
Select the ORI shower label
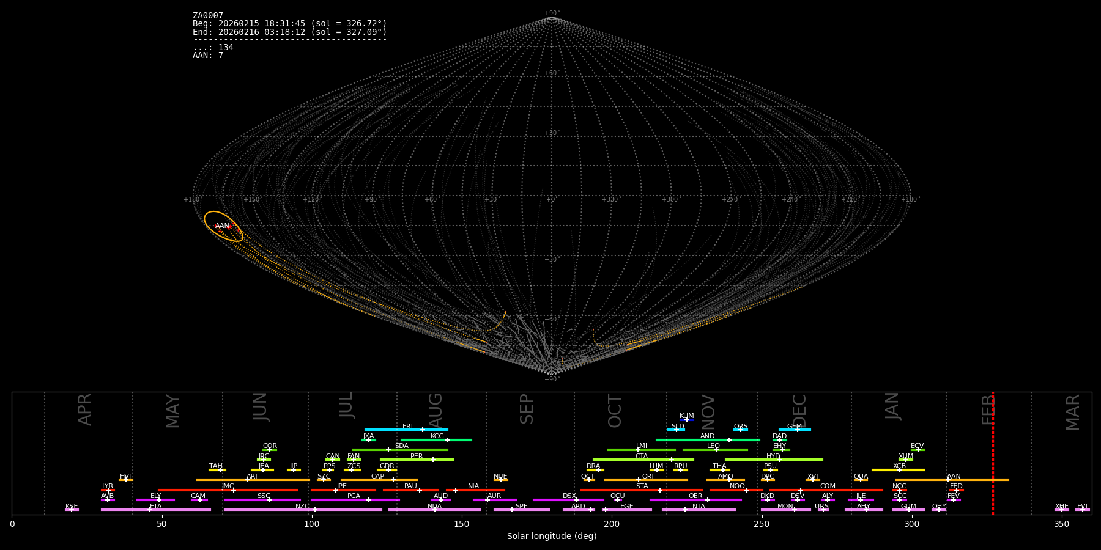click(648, 477)
